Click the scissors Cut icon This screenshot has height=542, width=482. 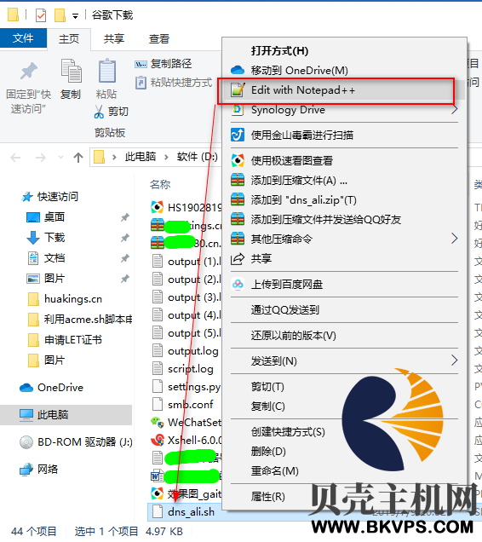point(99,112)
